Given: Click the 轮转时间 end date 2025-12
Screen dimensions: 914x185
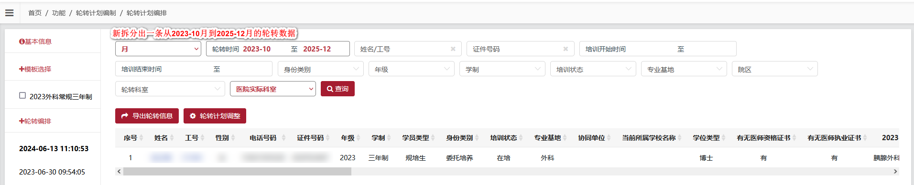Looking at the screenshot, I should click(x=317, y=49).
